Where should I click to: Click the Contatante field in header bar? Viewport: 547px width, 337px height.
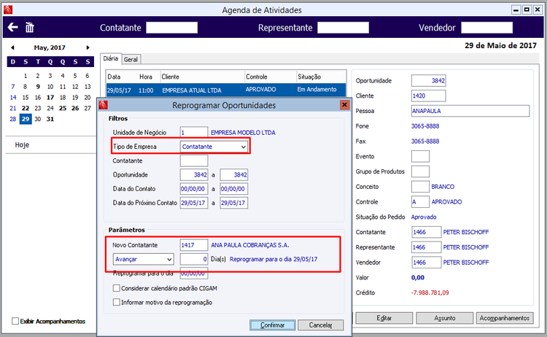pyautogui.click(x=171, y=28)
